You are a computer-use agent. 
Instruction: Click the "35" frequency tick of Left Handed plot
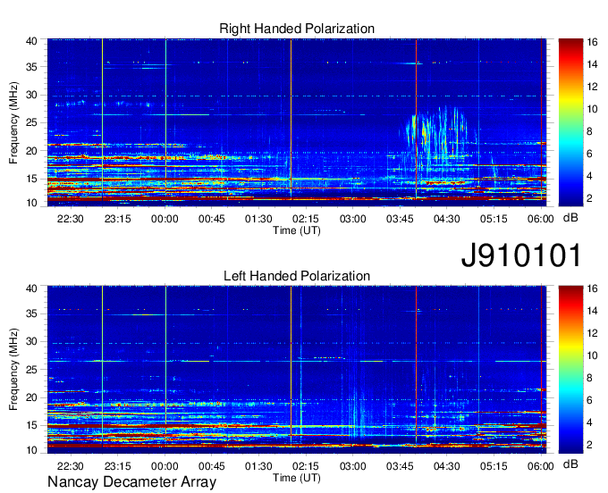tap(31, 313)
